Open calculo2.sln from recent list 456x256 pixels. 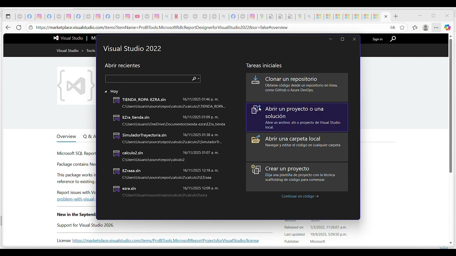click(170, 156)
